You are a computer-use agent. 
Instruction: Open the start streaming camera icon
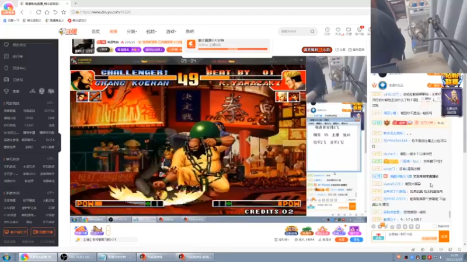[x=348, y=30]
